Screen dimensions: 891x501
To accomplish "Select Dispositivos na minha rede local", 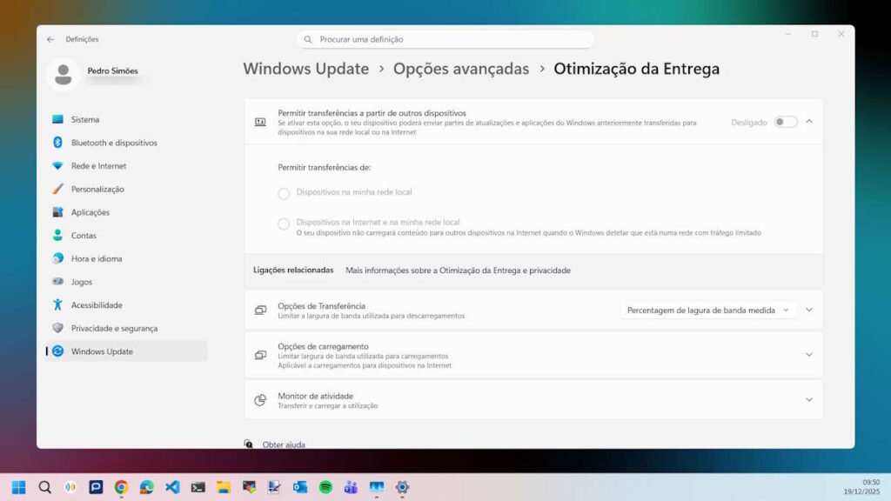I will pos(283,193).
